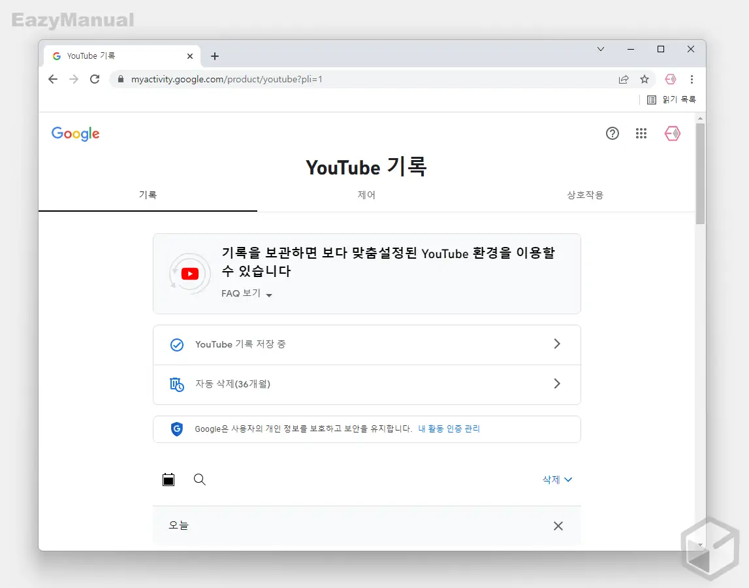This screenshot has width=749, height=588.
Task: Bookmark this page with the star
Action: [645, 79]
